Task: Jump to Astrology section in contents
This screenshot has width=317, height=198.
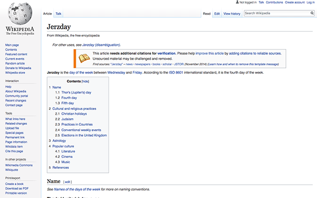Action: pyautogui.click(x=59, y=141)
